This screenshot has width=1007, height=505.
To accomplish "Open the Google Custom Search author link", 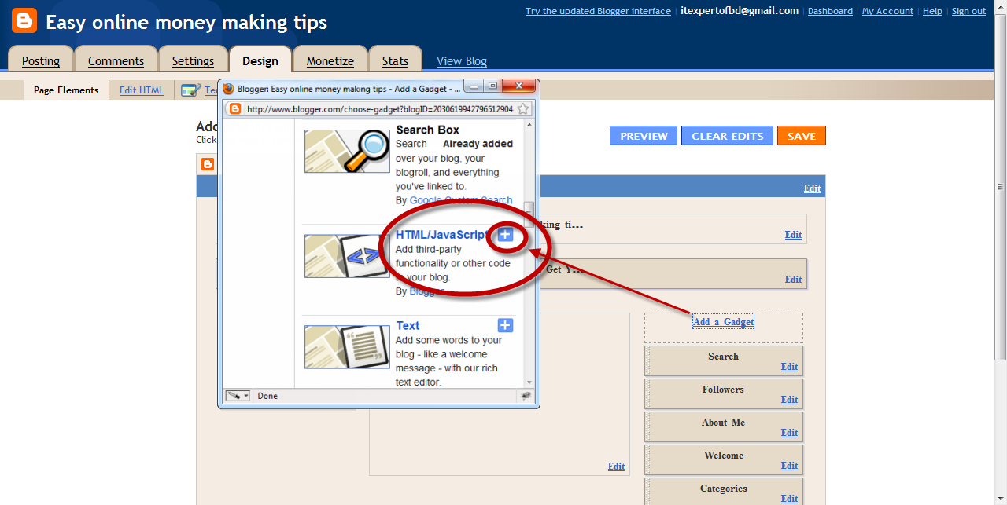I will click(x=461, y=200).
